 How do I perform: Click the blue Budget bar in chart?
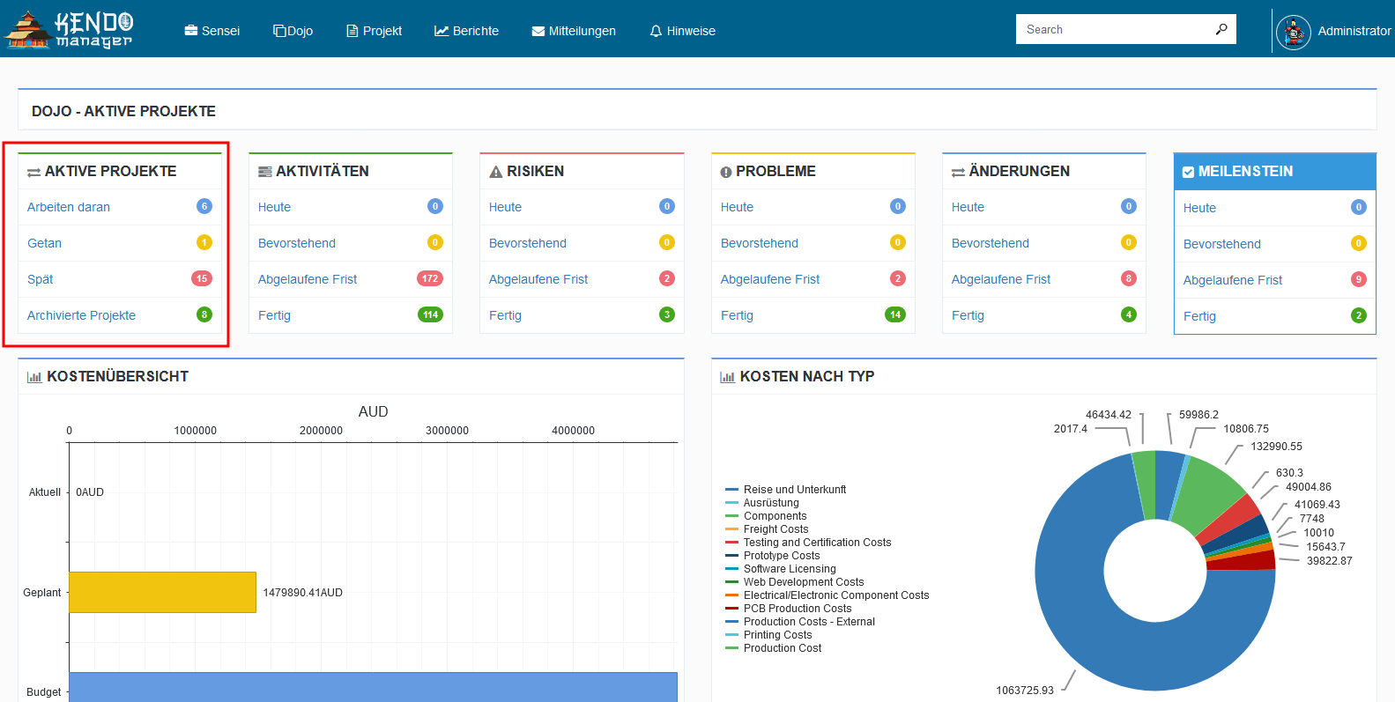[373, 687]
